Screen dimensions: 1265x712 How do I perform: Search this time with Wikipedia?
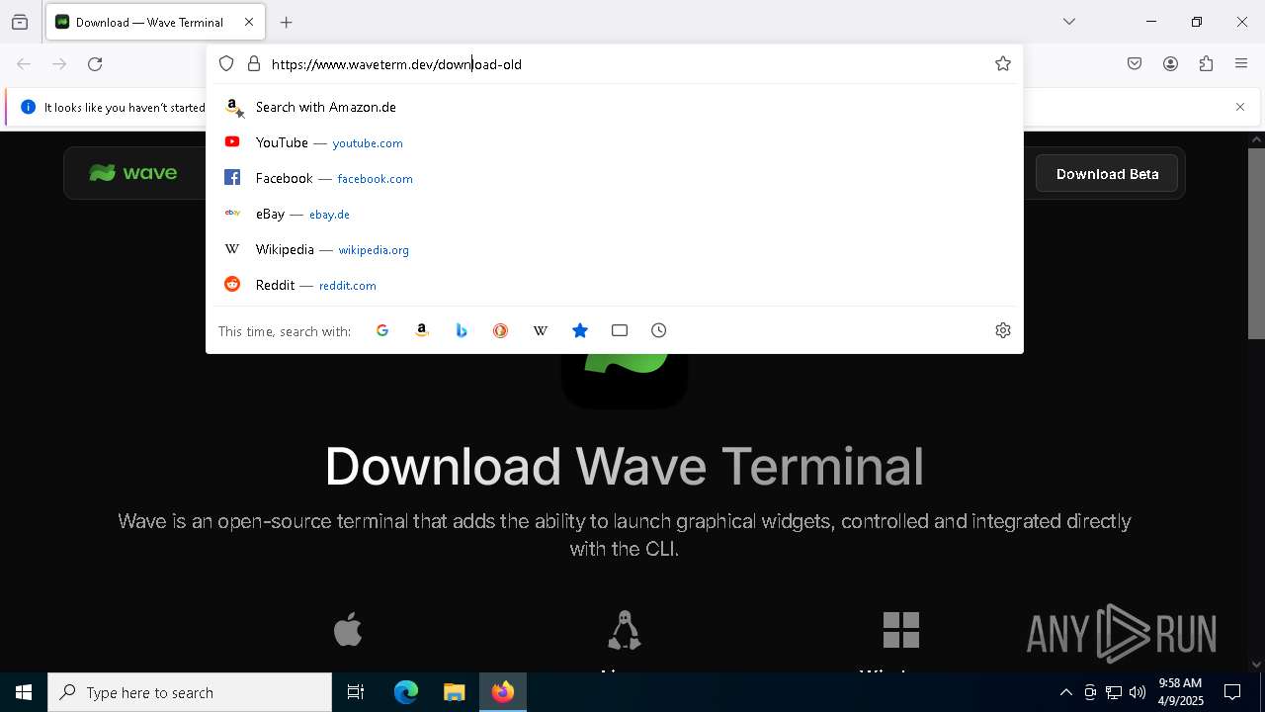pyautogui.click(x=541, y=330)
